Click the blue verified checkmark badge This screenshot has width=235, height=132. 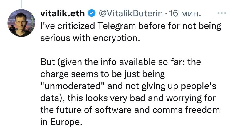(x=92, y=13)
